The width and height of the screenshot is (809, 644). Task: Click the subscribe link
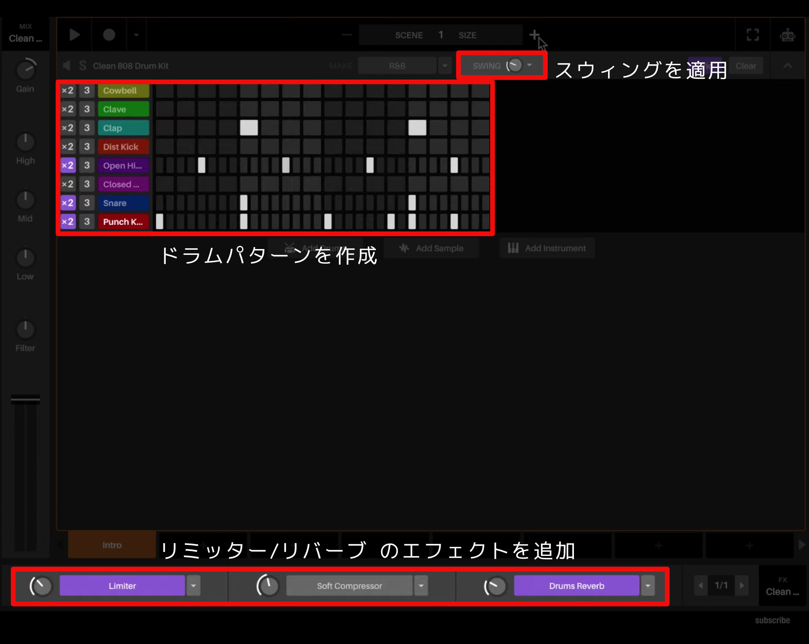tap(772, 620)
